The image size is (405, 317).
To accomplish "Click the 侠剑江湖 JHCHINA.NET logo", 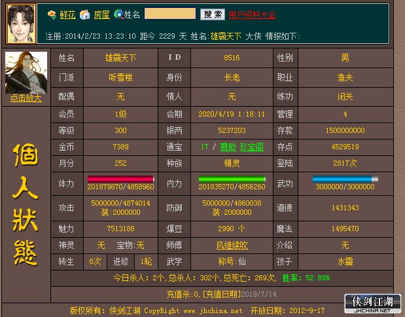I will [x=373, y=303].
